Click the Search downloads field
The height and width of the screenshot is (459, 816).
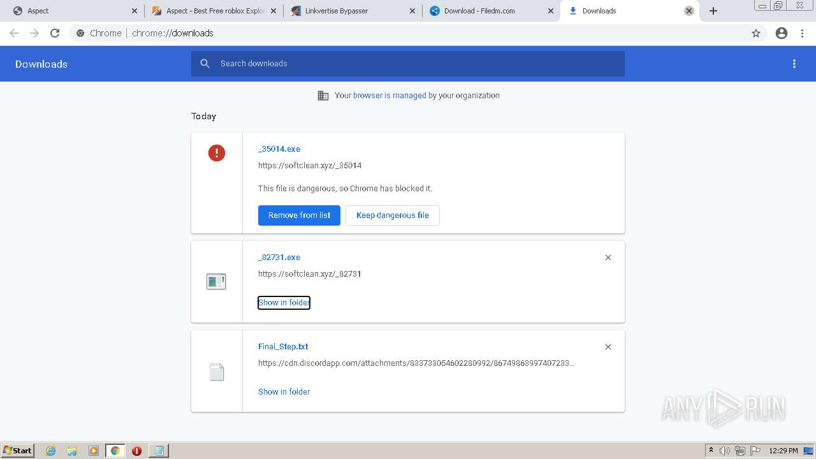click(x=408, y=64)
